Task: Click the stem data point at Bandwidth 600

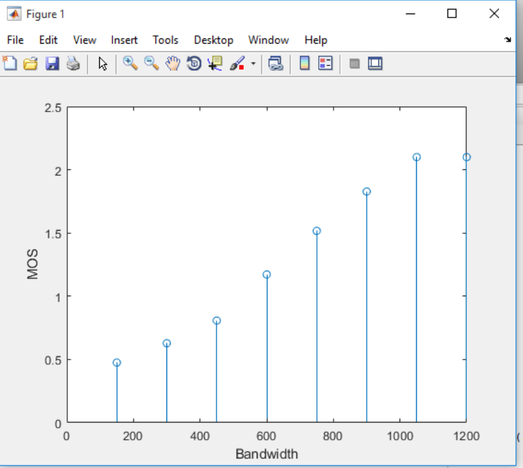Action: coord(267,274)
